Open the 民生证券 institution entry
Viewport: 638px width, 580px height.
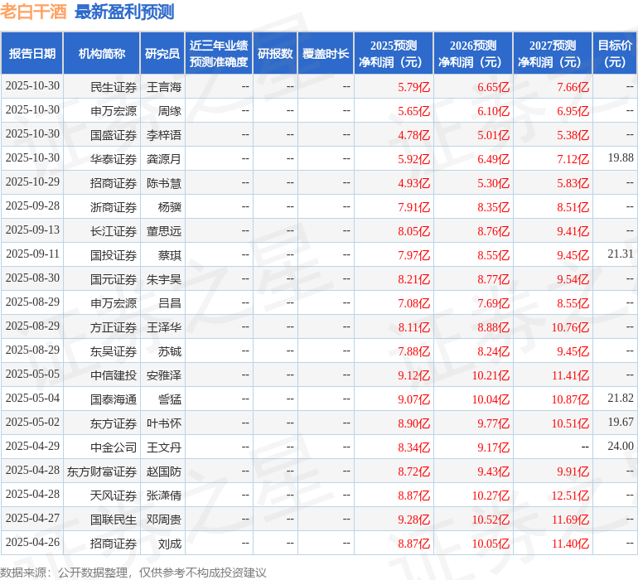114,86
